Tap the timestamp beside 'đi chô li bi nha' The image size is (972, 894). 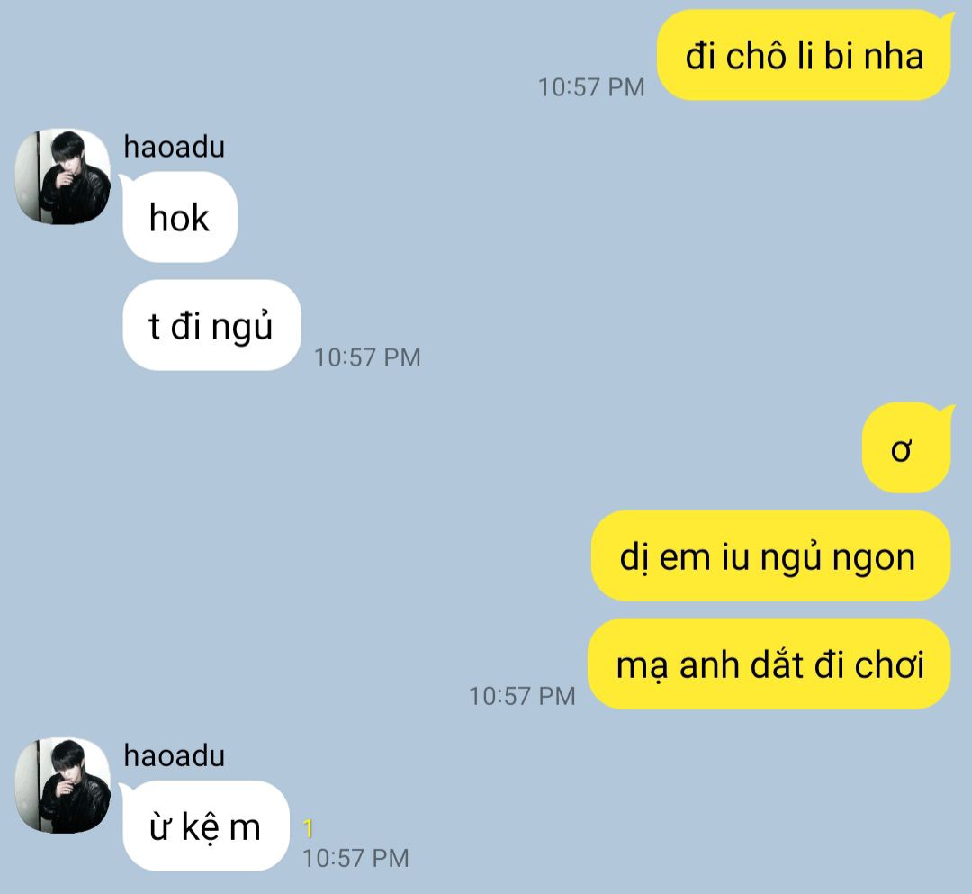tap(591, 87)
